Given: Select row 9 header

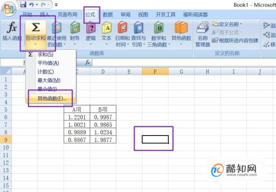Looking at the screenshot, I should [6, 140].
